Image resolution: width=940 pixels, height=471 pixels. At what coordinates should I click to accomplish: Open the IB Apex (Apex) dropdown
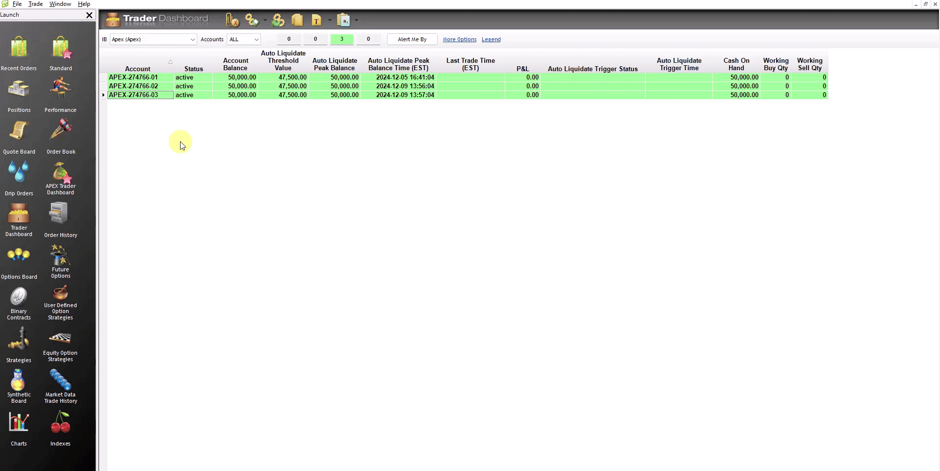(x=153, y=39)
